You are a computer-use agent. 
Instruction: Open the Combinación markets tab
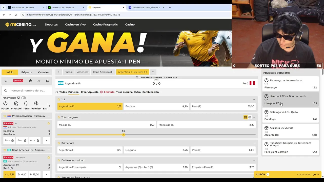tap(151, 92)
